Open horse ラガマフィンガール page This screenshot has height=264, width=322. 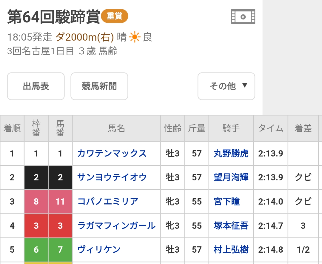(x=116, y=225)
